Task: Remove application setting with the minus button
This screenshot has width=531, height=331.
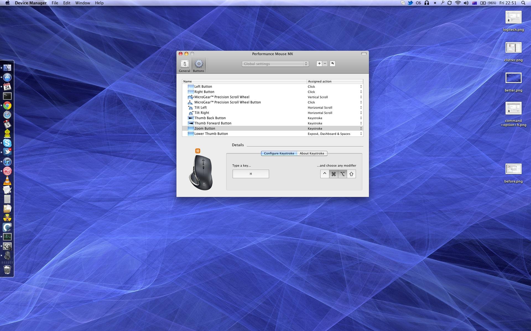Action: pyautogui.click(x=325, y=64)
